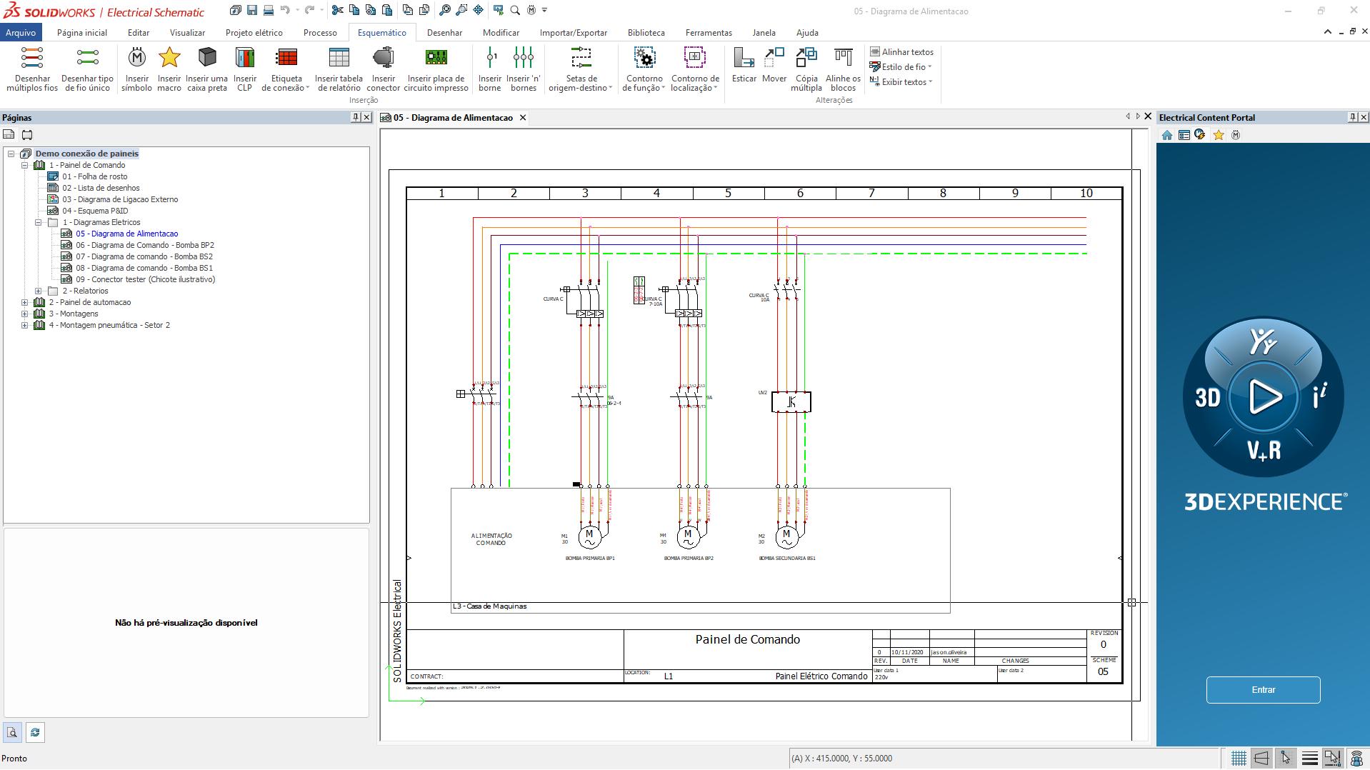1370x770 pixels.
Task: Click the Desenhar múltiplos fios tool
Action: point(32,69)
